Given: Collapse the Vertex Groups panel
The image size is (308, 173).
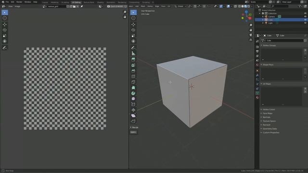Looking at the screenshot, I should point(261,45).
